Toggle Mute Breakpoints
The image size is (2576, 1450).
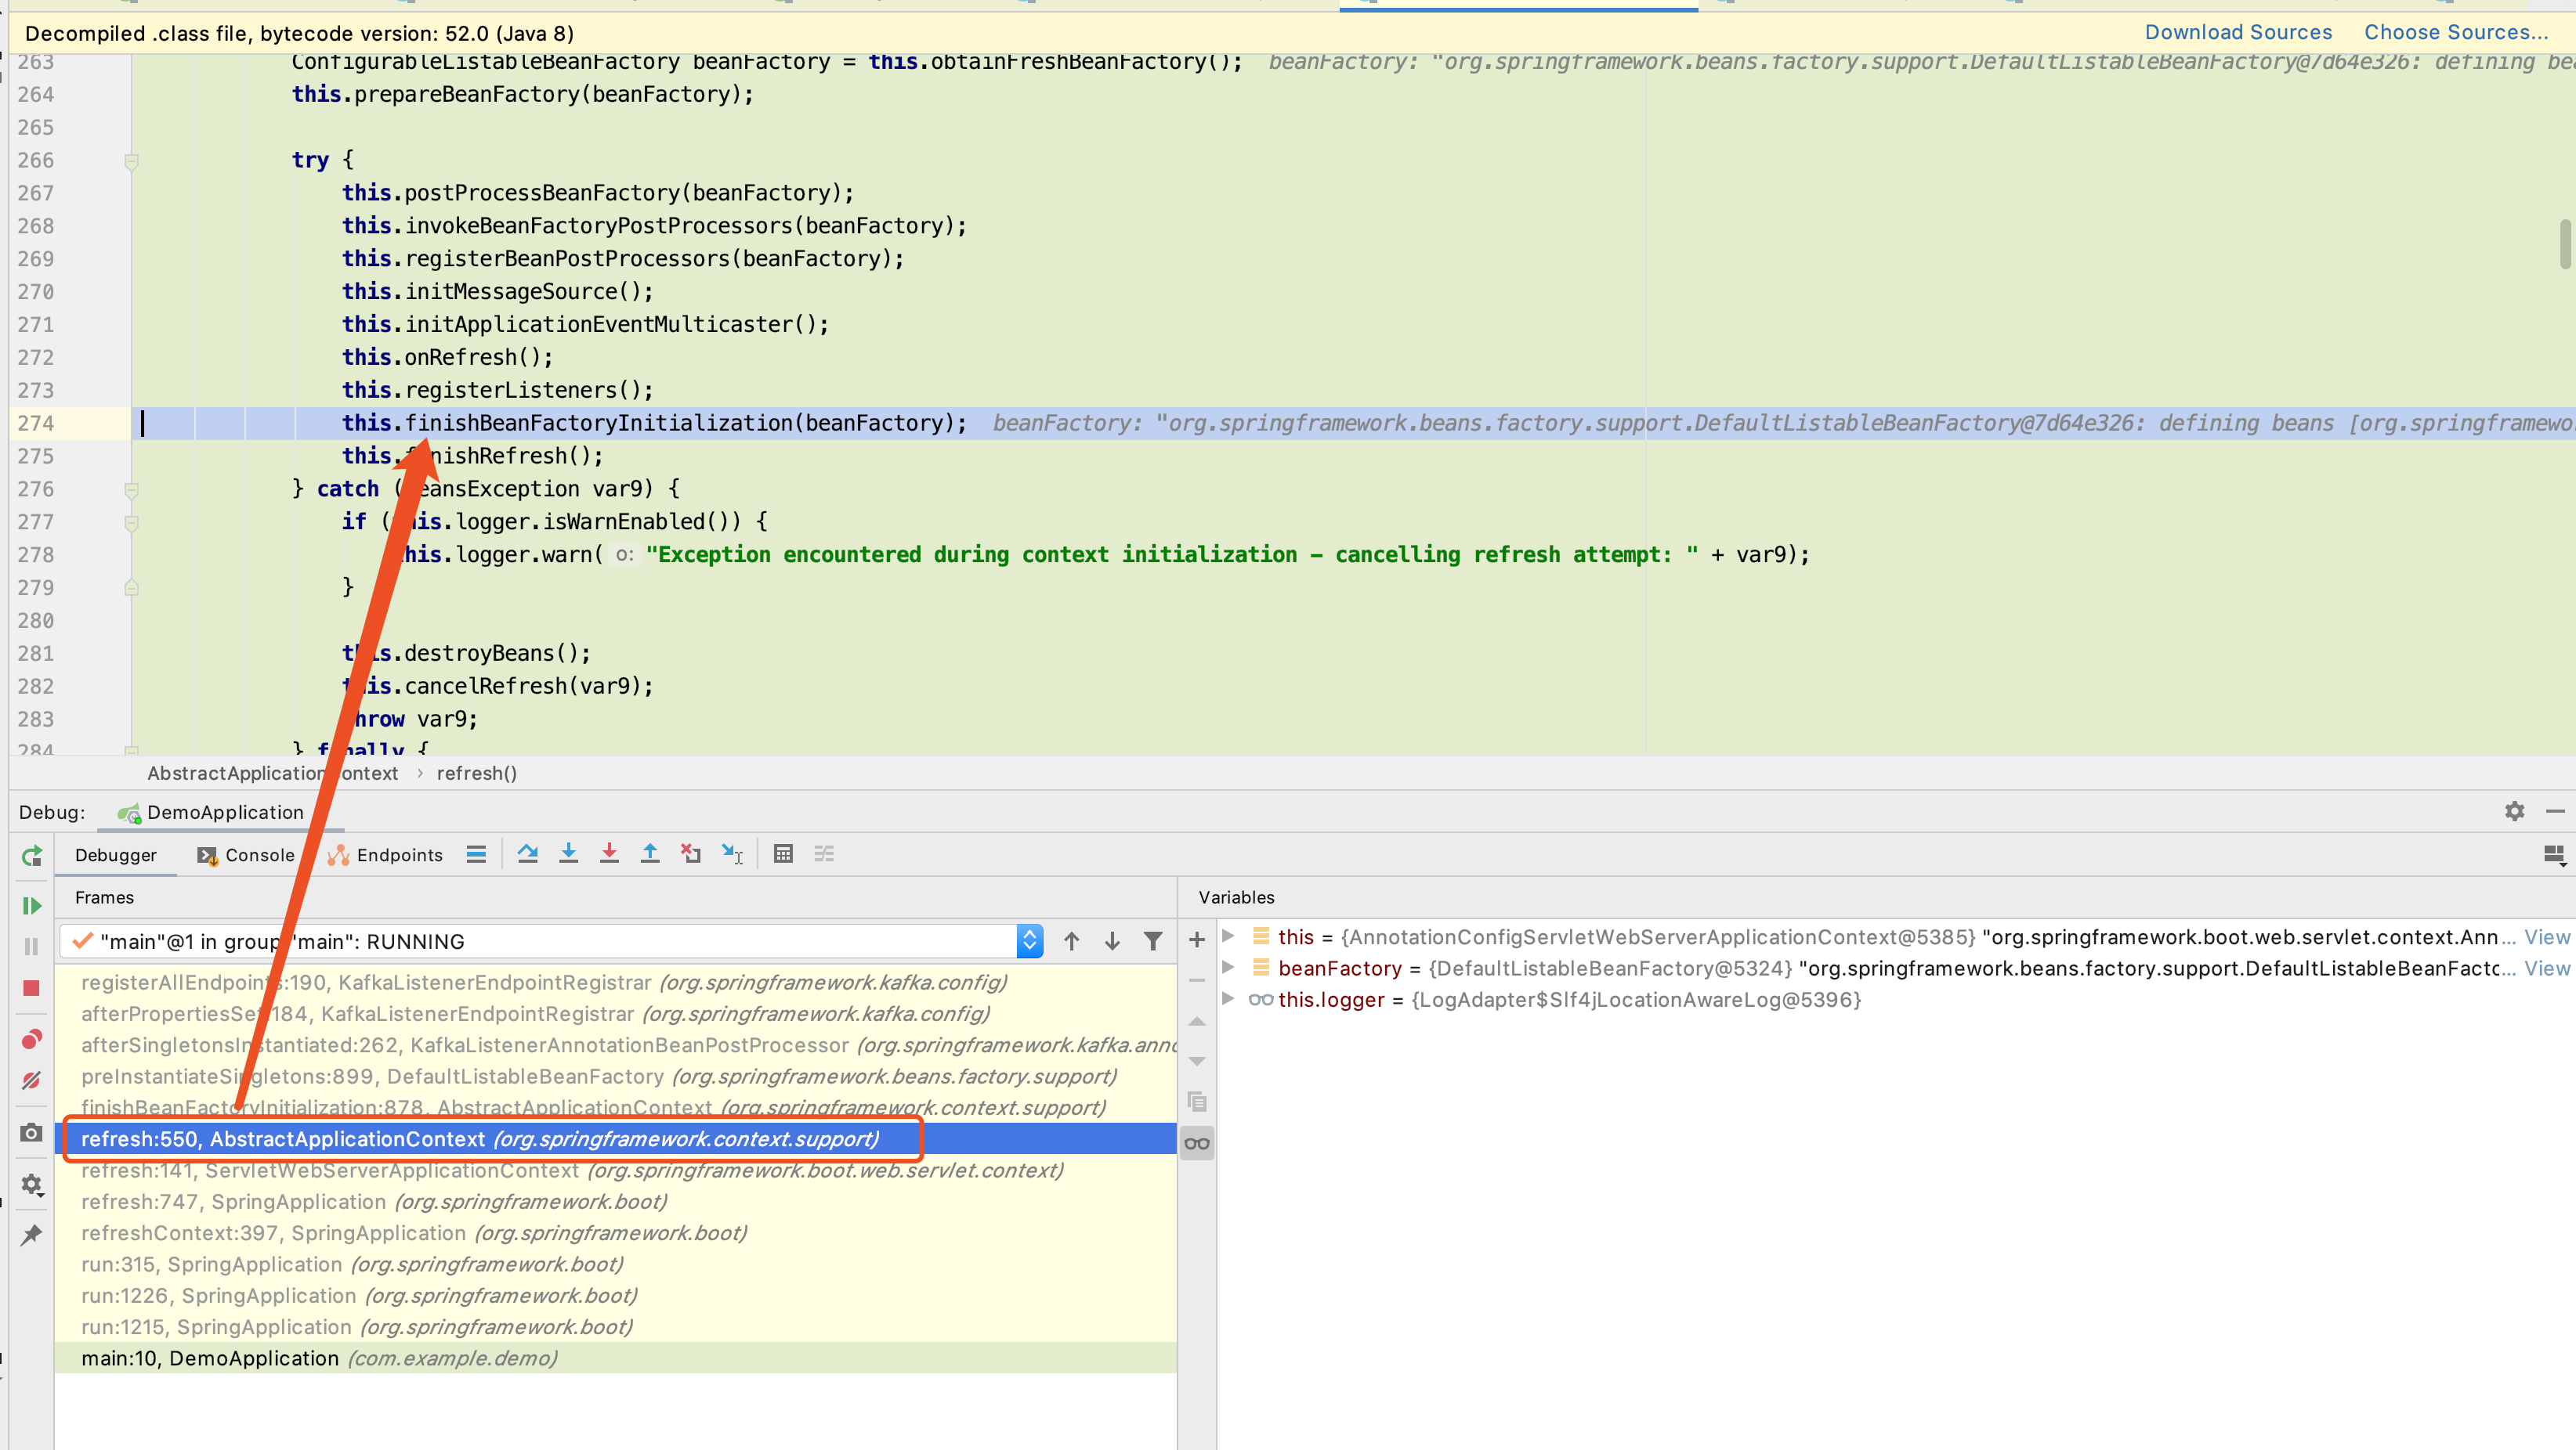coord(31,1080)
